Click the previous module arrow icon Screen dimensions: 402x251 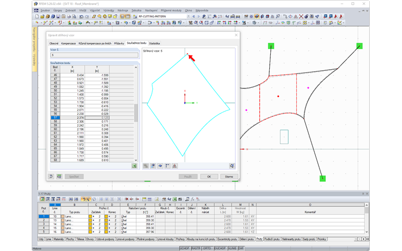click(194, 16)
